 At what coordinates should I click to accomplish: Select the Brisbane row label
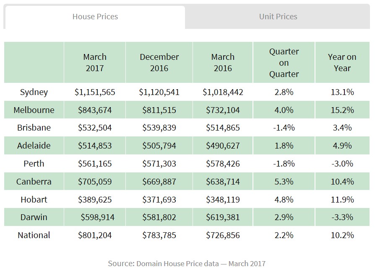click(34, 128)
